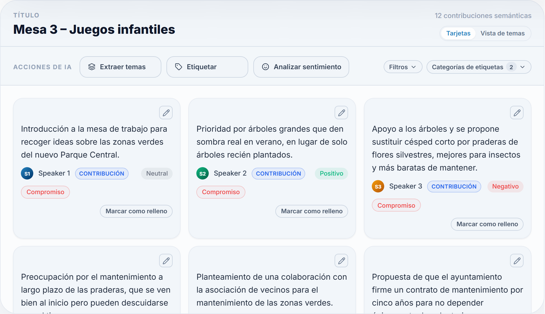Click Compromiso tag on Speaker 2 card

pos(221,192)
